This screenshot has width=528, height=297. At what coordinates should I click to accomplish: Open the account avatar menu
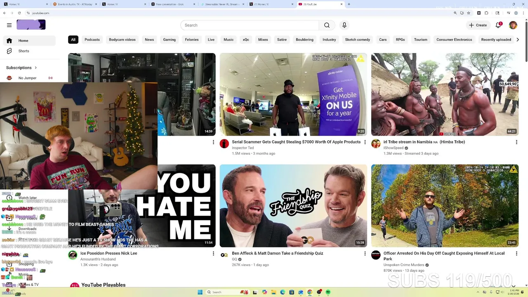pos(513,25)
